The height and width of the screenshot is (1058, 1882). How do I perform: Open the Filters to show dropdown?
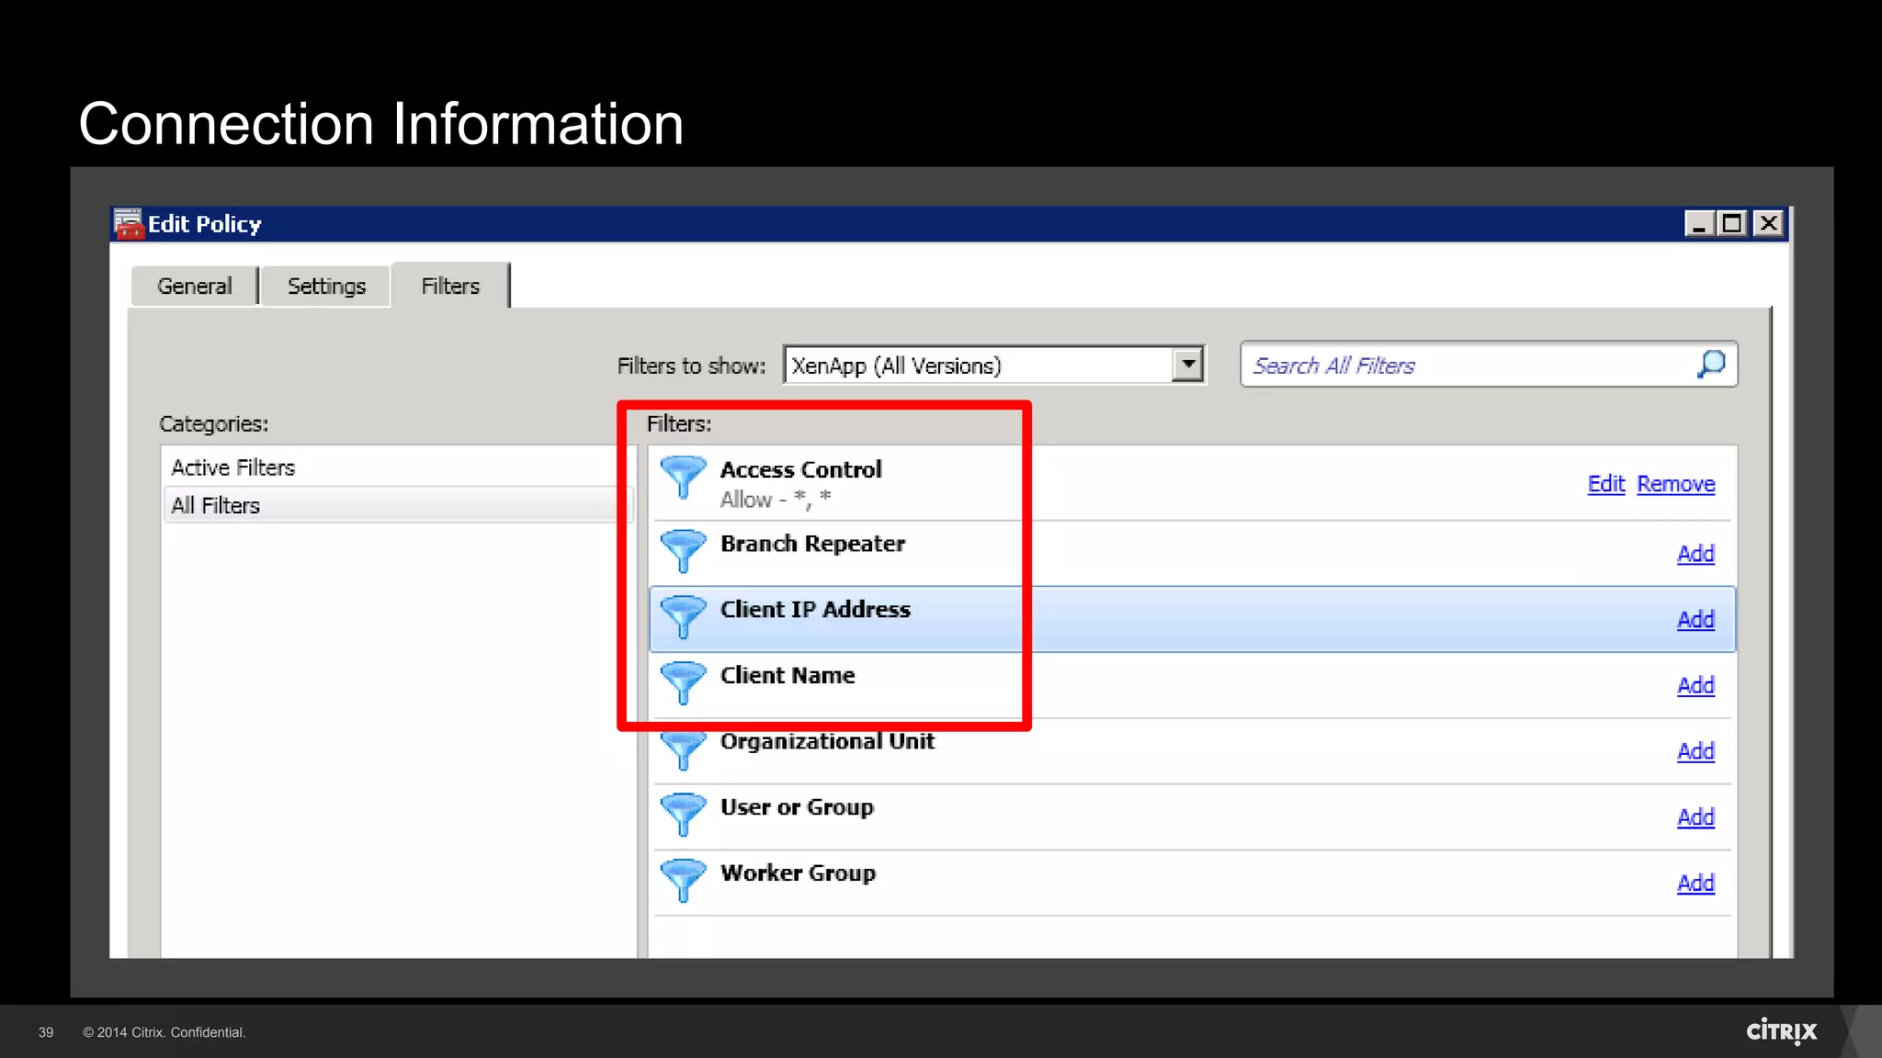[x=1188, y=365]
